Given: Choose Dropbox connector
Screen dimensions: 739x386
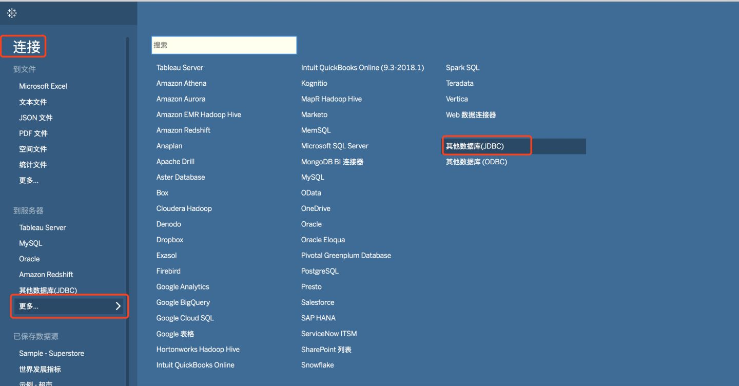Looking at the screenshot, I should [170, 240].
